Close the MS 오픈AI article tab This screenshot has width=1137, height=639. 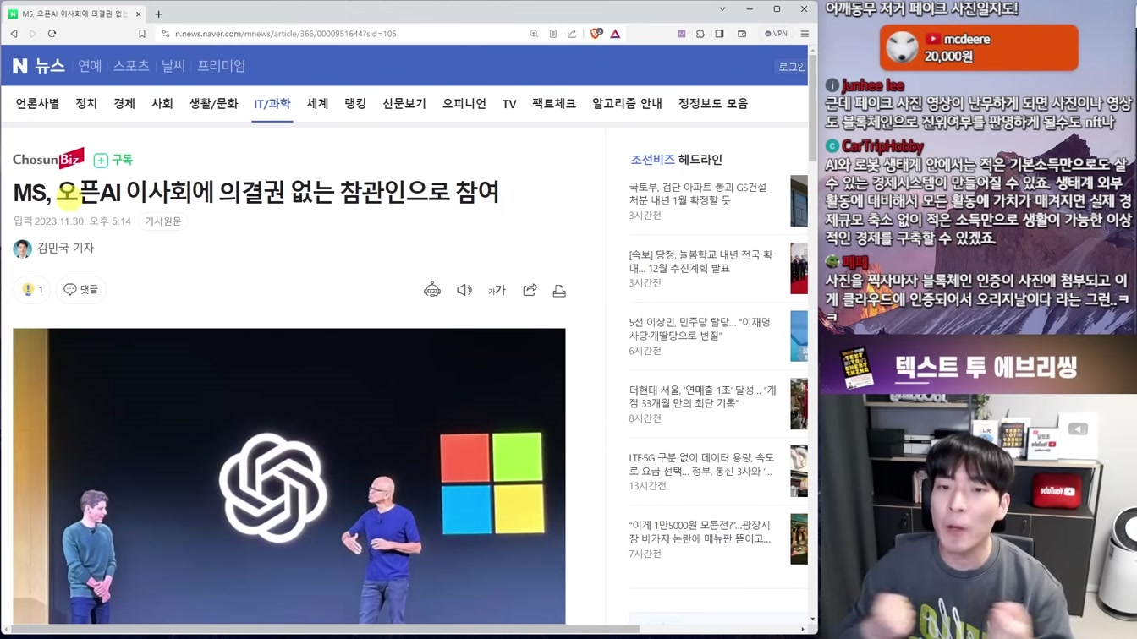point(139,14)
